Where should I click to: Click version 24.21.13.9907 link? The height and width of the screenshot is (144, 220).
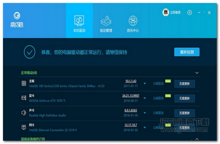point(131,96)
